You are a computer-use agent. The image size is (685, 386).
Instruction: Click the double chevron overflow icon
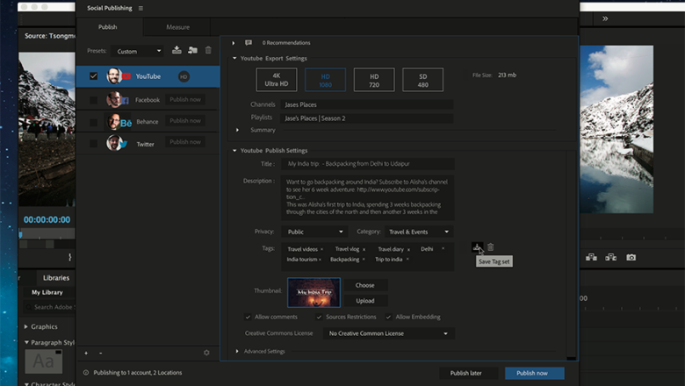pyautogui.click(x=605, y=18)
